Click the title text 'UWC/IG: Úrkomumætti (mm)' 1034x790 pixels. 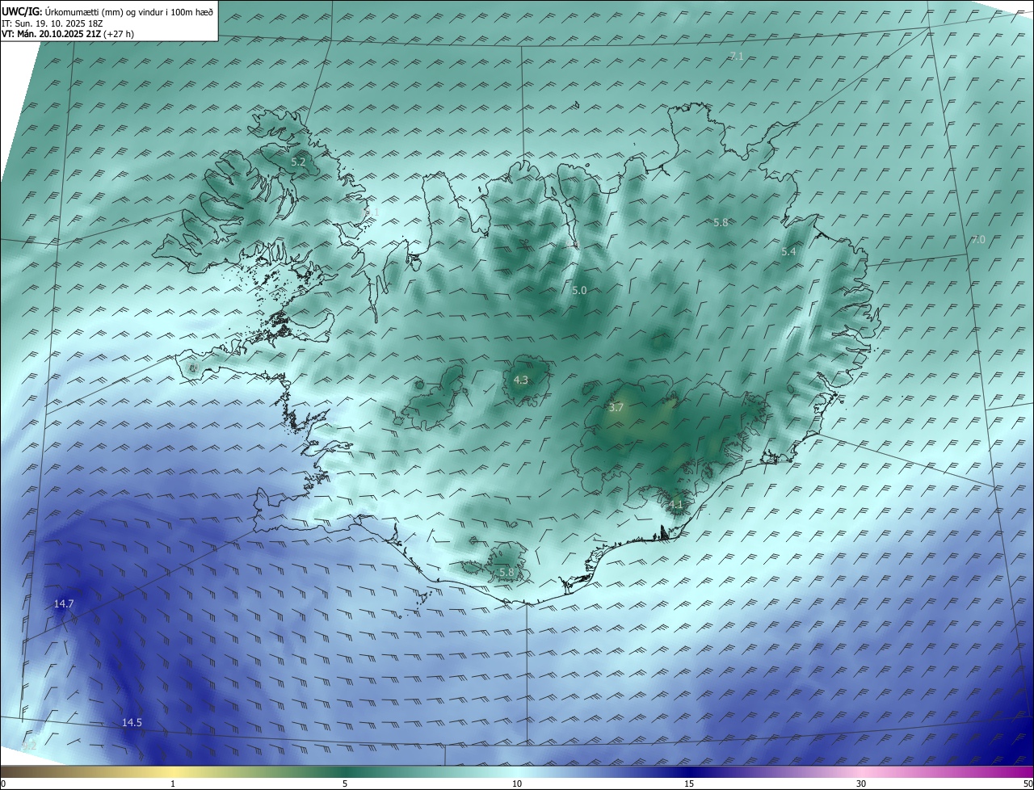(63, 12)
